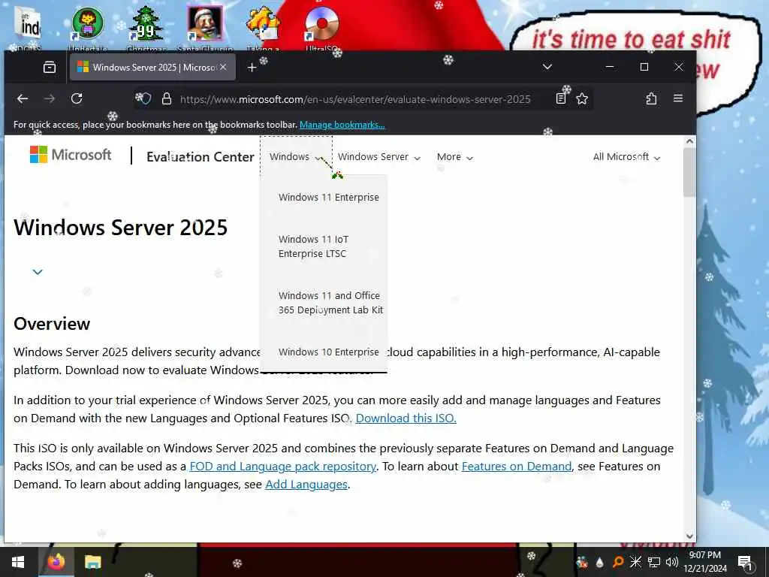The height and width of the screenshot is (577, 769).
Task: Open the Windows Start menu
Action: 18,562
